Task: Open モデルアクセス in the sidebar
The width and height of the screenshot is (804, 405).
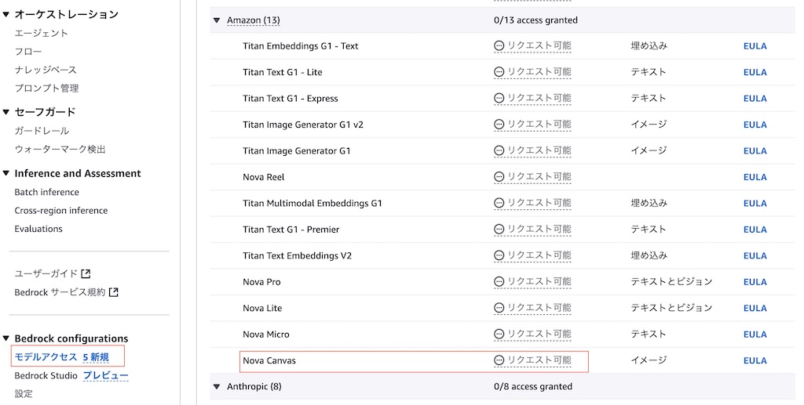Action: point(46,357)
